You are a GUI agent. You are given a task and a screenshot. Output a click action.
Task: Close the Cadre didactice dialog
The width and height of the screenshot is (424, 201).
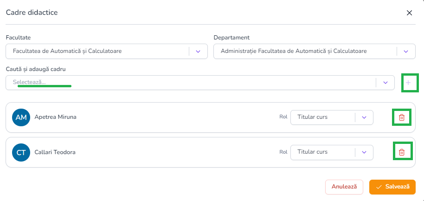[x=409, y=13]
